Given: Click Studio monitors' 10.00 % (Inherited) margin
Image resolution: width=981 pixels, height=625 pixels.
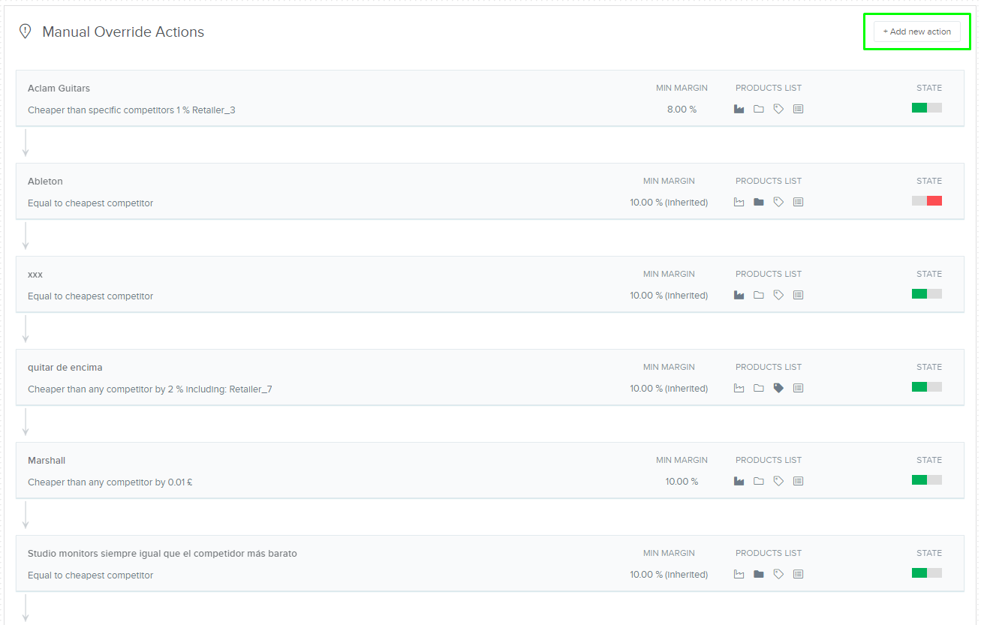Looking at the screenshot, I should pos(669,575).
